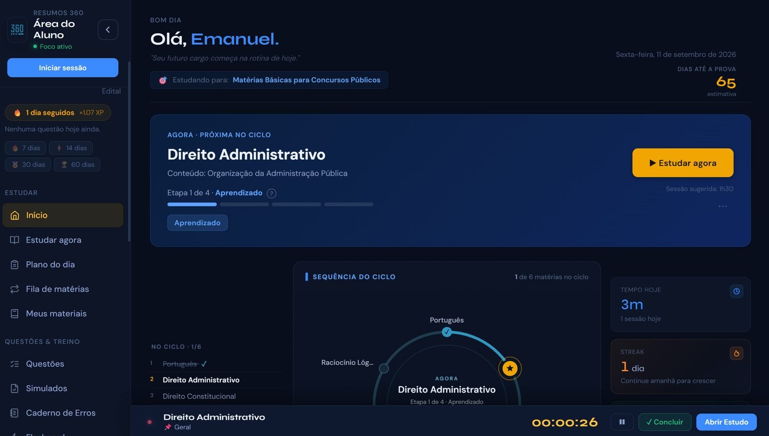769x436 pixels.
Task: Open Simulados from the sidebar
Action: (63, 388)
